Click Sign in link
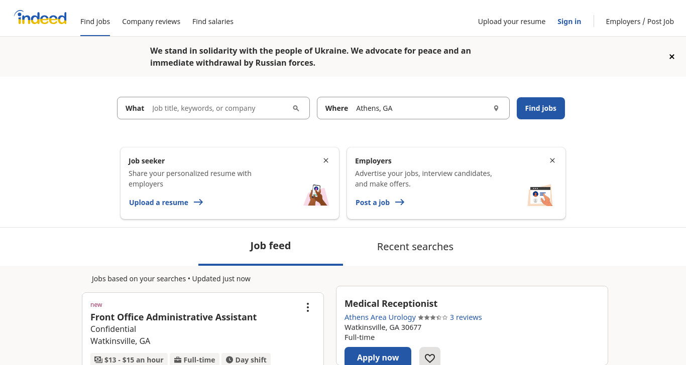This screenshot has height=365, width=686. [569, 22]
